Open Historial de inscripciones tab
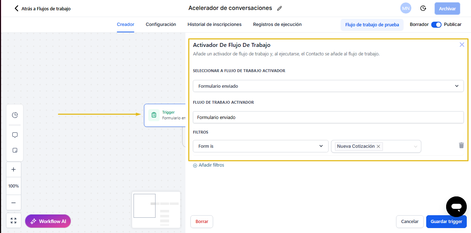Image resolution: width=471 pixels, height=233 pixels. [215, 25]
